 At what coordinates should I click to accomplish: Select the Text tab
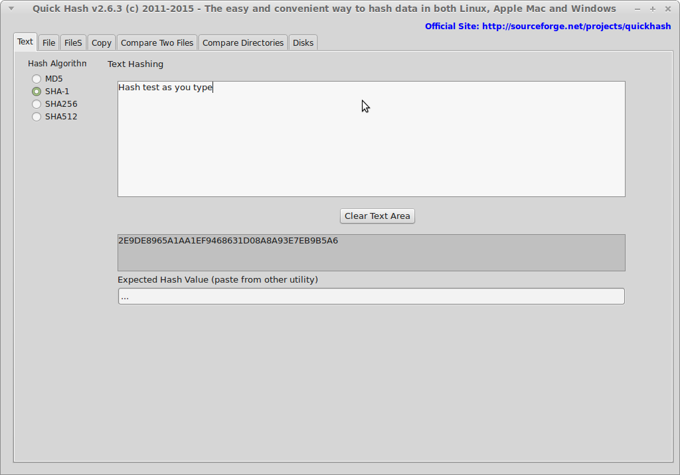coord(25,41)
